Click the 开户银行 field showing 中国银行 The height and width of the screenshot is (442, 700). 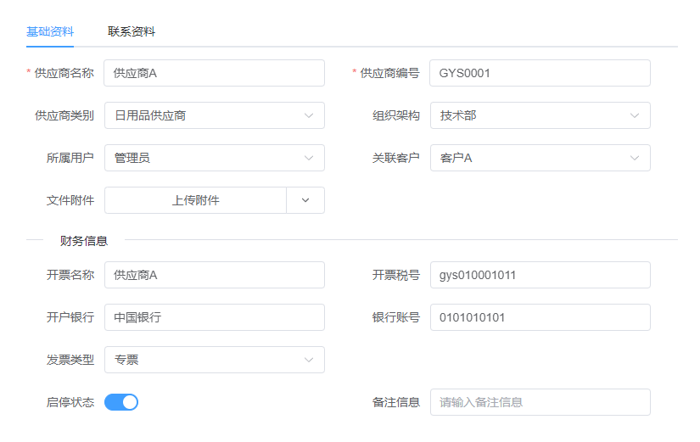(214, 317)
